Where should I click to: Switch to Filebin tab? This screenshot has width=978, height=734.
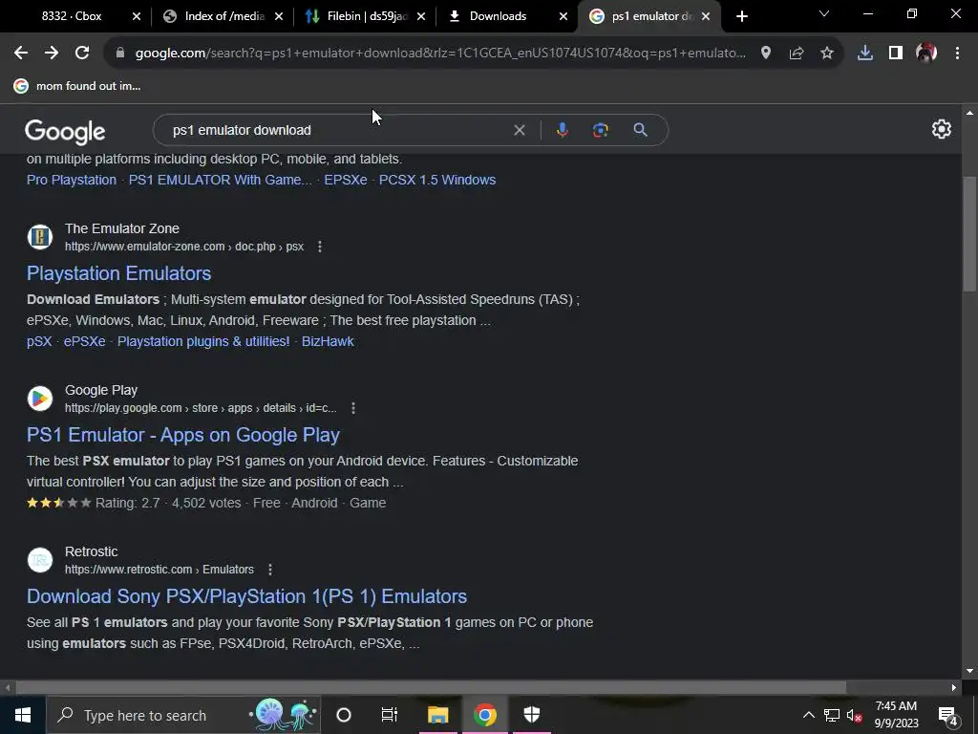click(365, 16)
